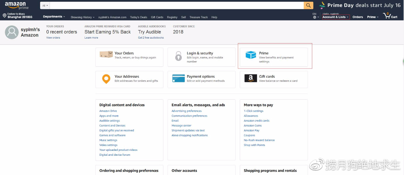404x175 pixels.
Task: Open the Account & Lists dropdown
Action: point(336,17)
